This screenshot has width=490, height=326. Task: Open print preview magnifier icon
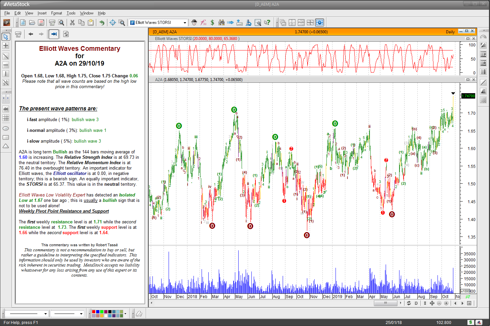(x=61, y=23)
